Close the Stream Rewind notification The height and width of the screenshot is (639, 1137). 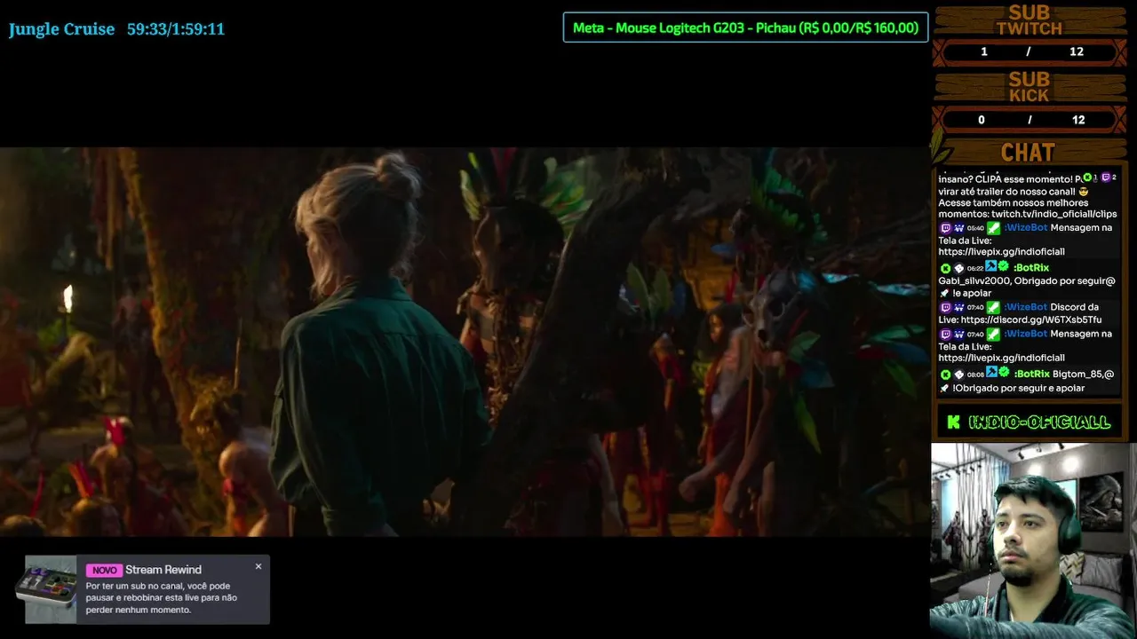[258, 566]
